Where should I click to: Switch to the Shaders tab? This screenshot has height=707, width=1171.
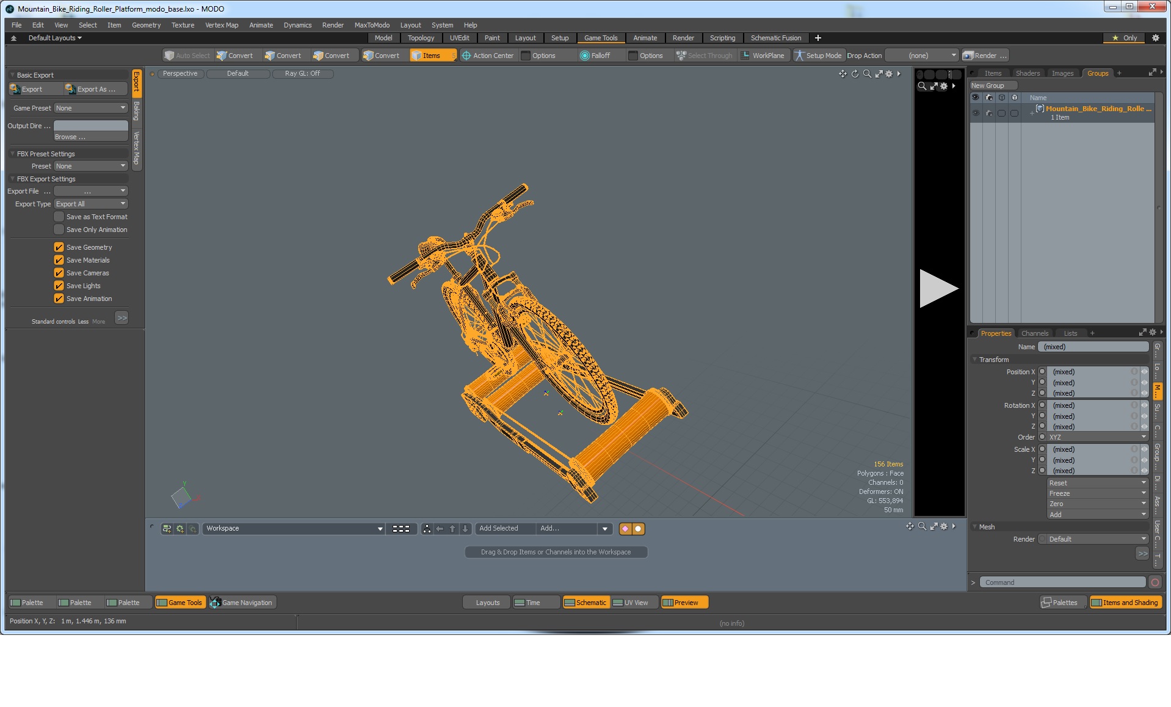[1028, 73]
